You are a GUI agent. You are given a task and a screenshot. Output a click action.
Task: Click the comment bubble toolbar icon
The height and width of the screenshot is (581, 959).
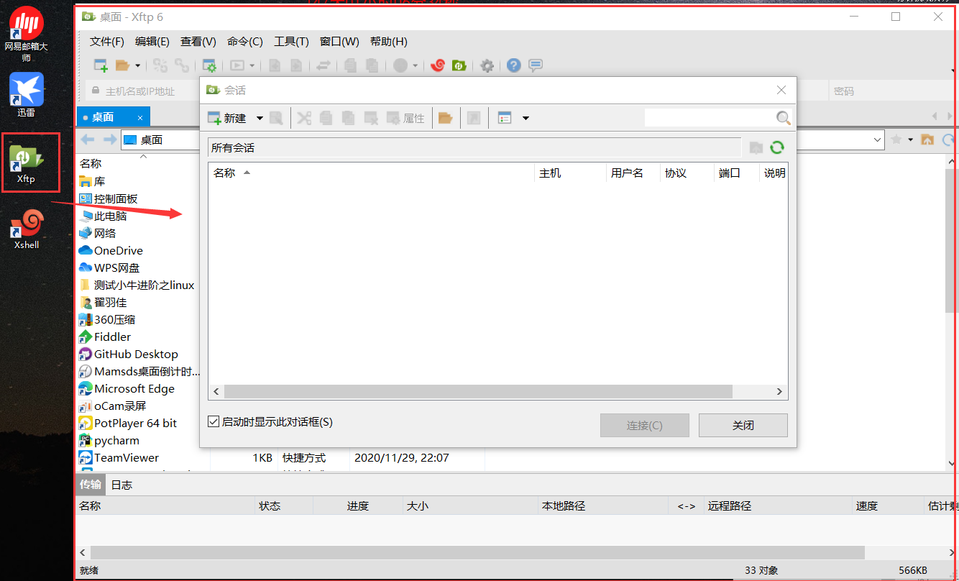535,65
